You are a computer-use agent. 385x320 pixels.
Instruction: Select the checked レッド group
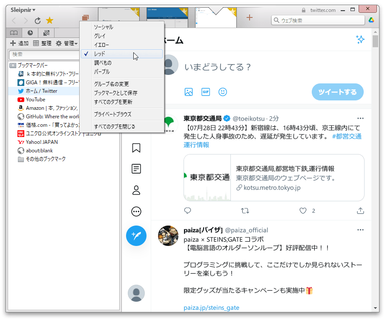[122, 54]
